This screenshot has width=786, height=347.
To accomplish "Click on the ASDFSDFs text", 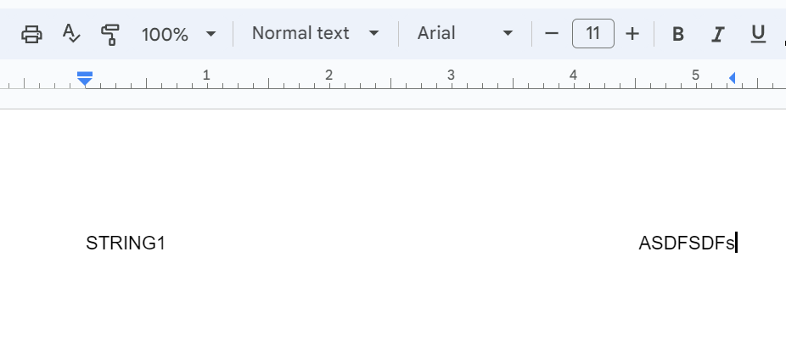I will 686,243.
